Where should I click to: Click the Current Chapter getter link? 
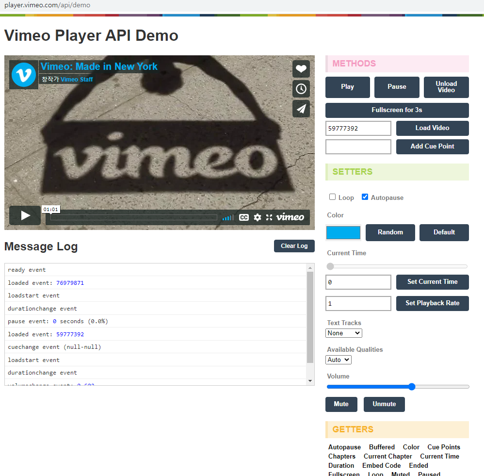pos(387,457)
